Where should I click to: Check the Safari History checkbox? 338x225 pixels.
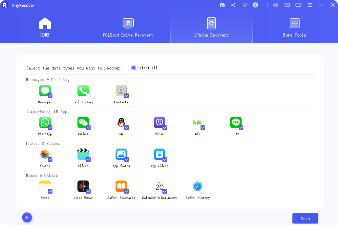203,191
